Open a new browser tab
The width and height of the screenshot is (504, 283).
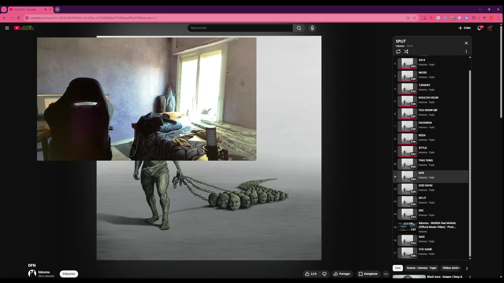click(57, 9)
